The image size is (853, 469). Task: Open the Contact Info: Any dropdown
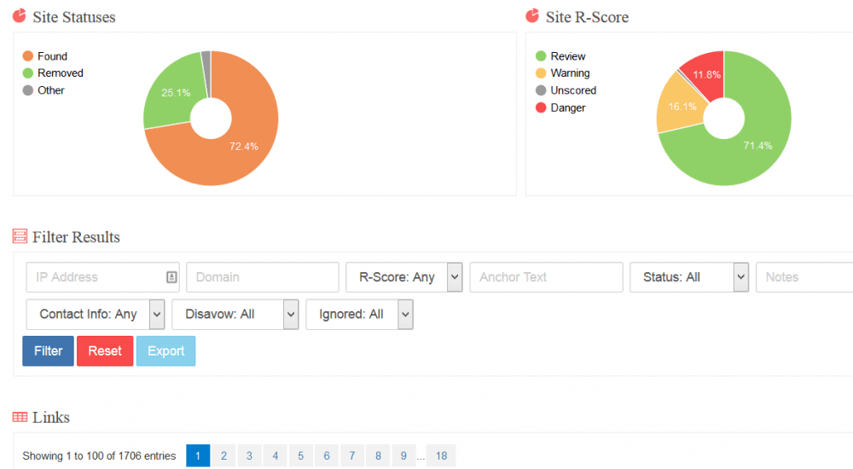[x=96, y=315]
